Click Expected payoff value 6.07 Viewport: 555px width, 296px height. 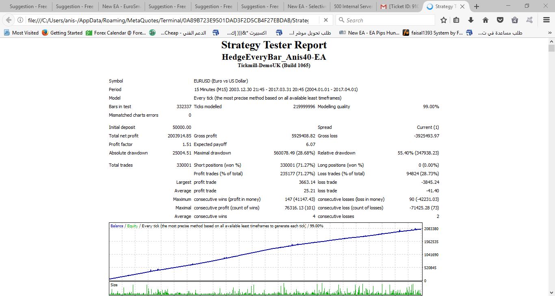click(x=310, y=144)
